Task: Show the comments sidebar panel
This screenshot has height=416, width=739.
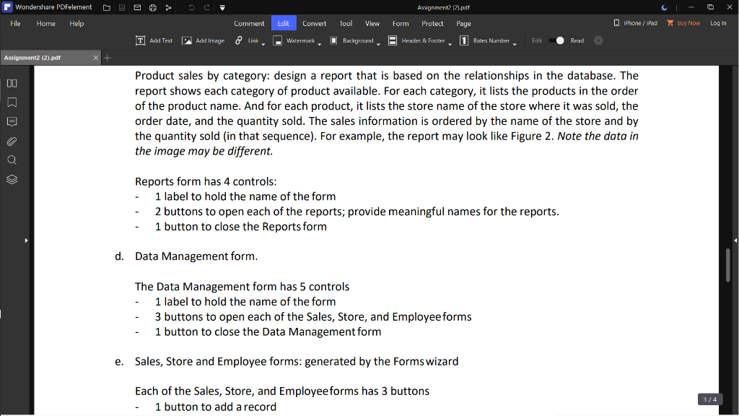Action: pyautogui.click(x=12, y=121)
